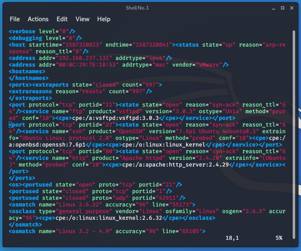Click cpe:/a:vsftpd:vsftpd:3.0.3 text
This screenshot has width=301, height=251.
115,118
